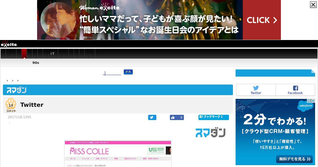Go to the excite home logo
Viewport: 318px width, 167px height.
9,44
